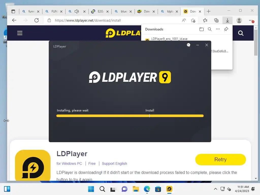Click the large LDPlayer app icon thumbnail
This screenshot has height=195, width=260.
pos(33,165)
